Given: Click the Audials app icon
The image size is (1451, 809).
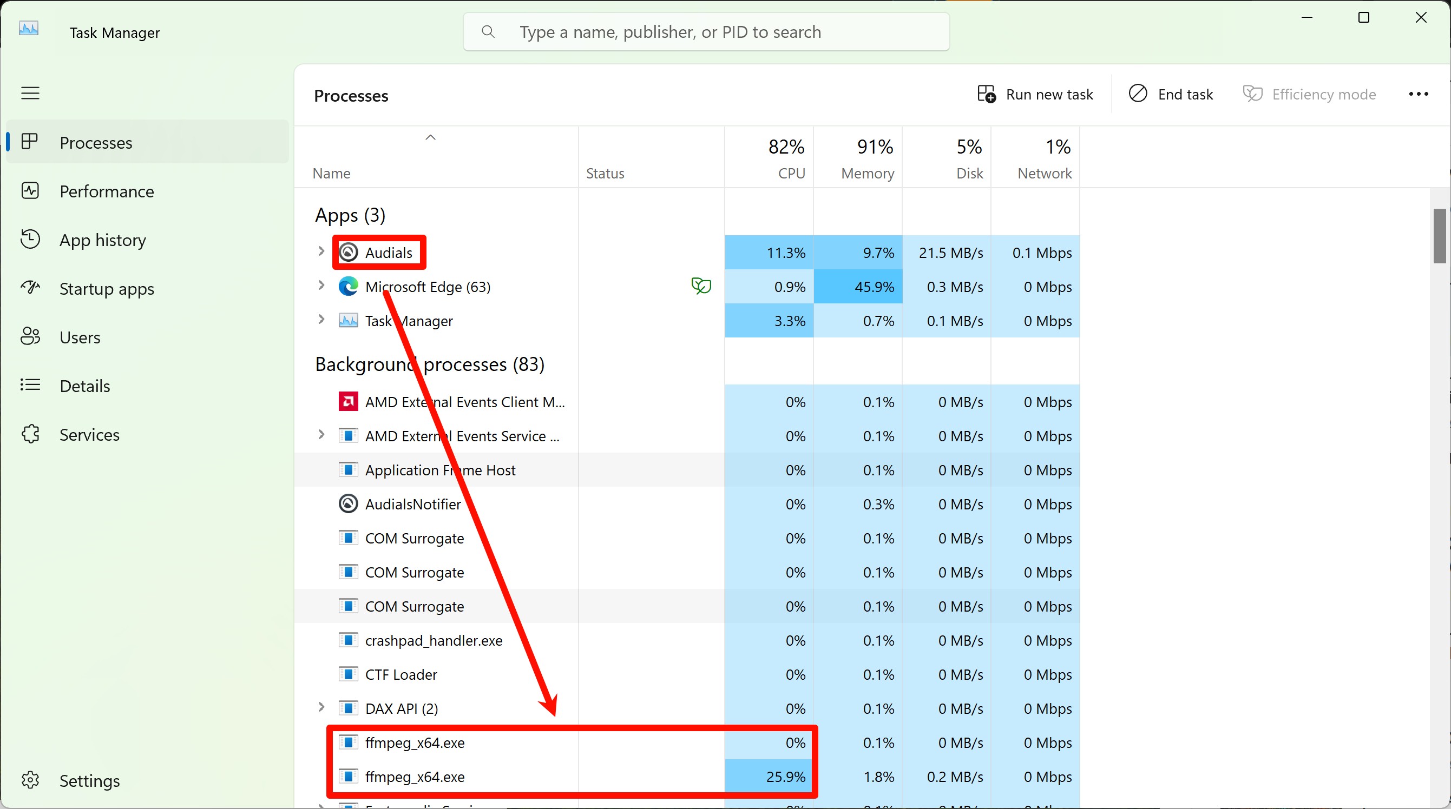Looking at the screenshot, I should click(348, 252).
